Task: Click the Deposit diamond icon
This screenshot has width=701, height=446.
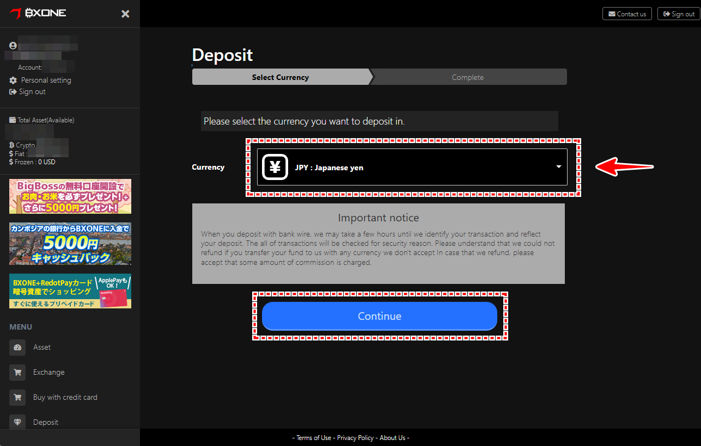Action: click(x=17, y=422)
